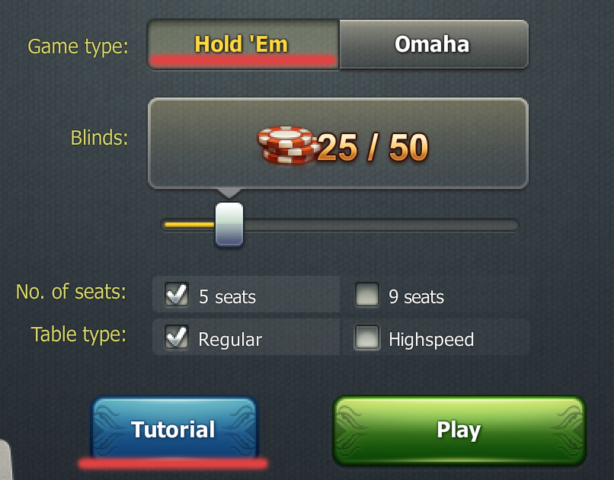Screen dimensions: 614x480
Task: Enable the 9 seats checkbox
Action: tap(367, 294)
